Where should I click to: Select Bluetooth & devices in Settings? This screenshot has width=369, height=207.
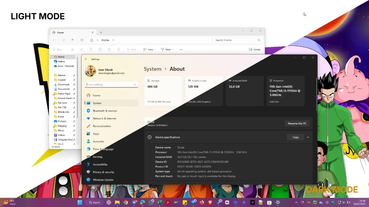105,111
